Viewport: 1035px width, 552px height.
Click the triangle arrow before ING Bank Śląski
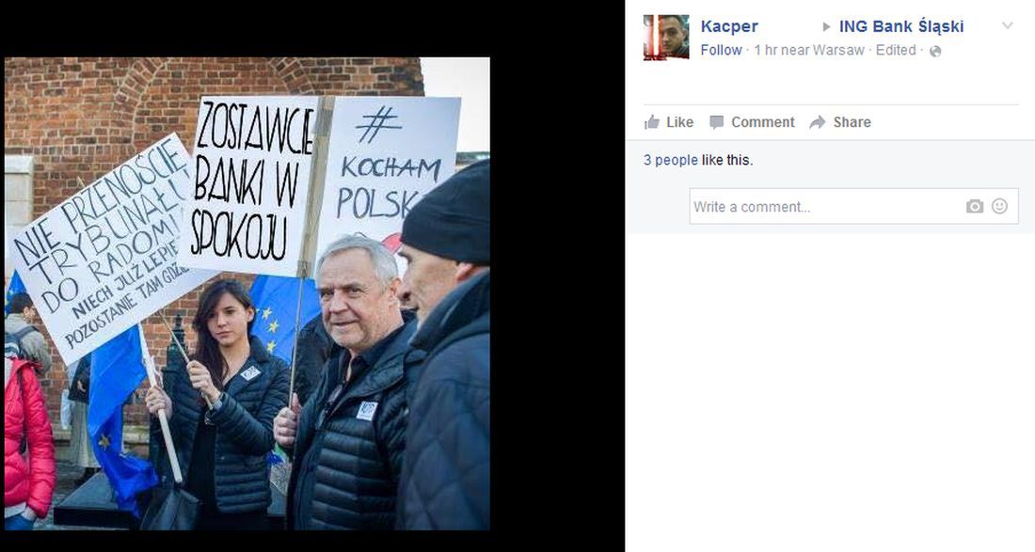826,27
